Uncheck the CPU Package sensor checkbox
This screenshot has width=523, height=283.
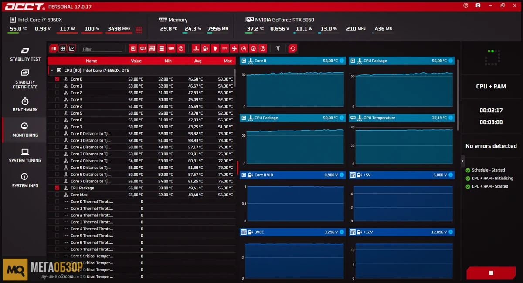(57, 188)
